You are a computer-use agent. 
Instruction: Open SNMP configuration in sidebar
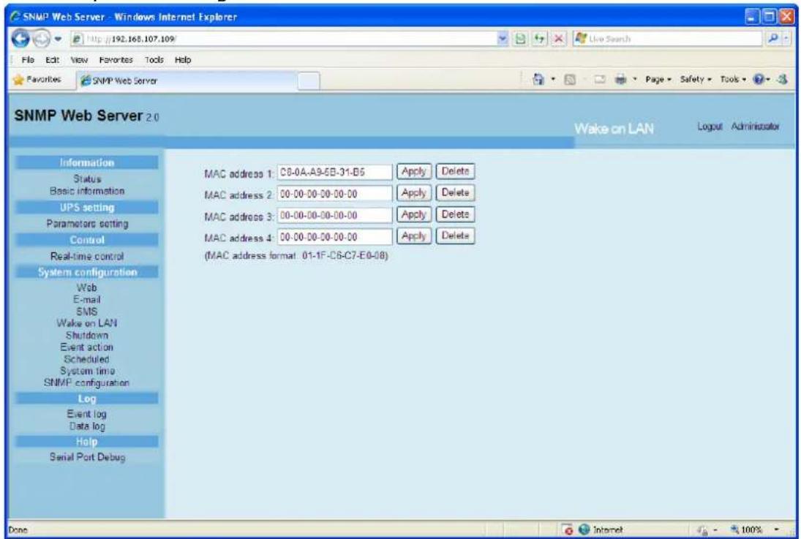click(87, 382)
